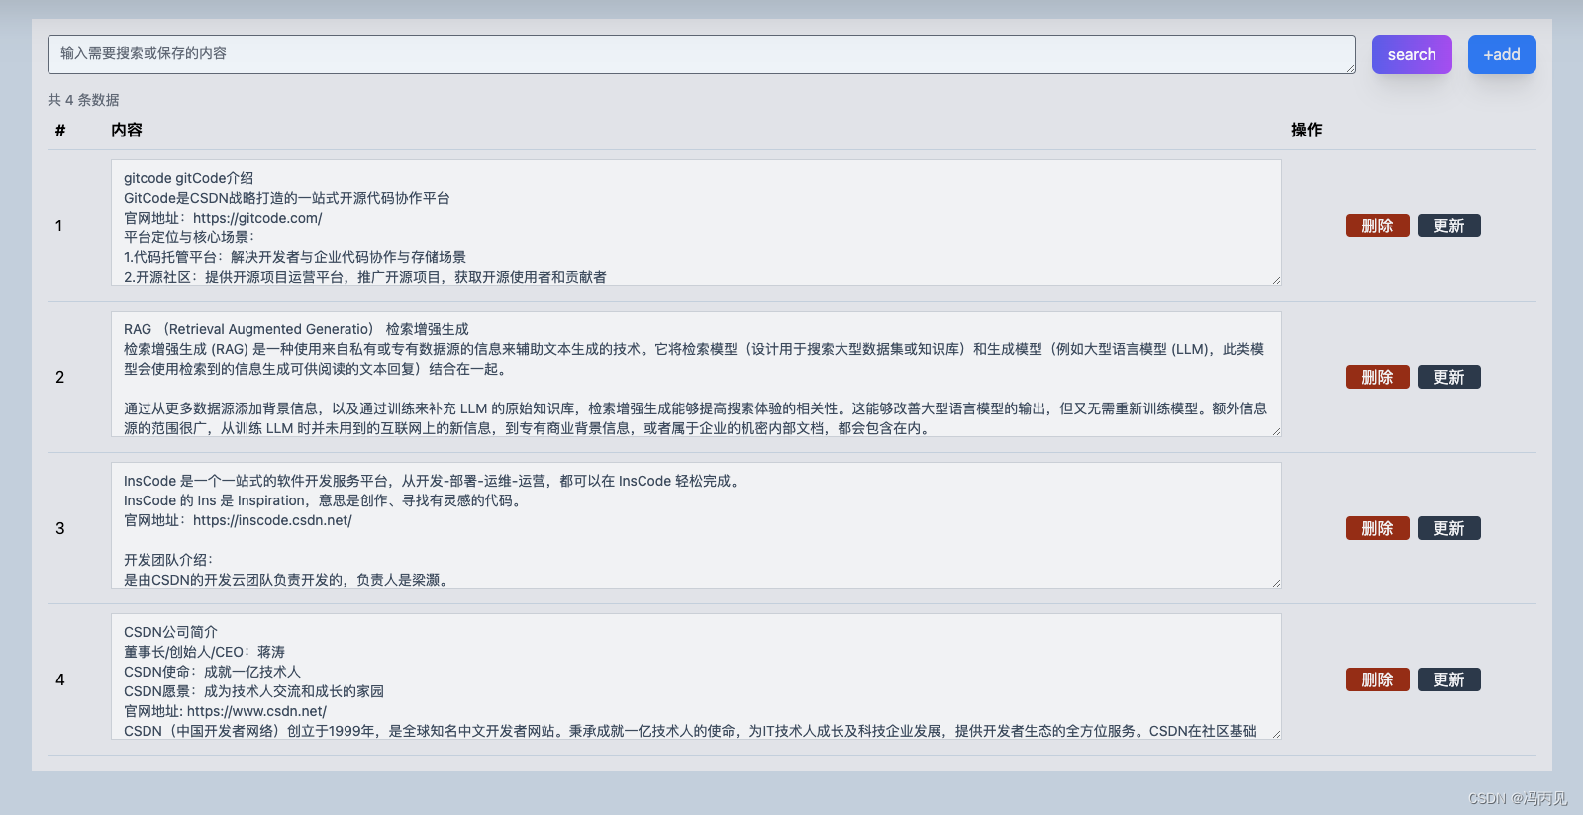
Task: Delete row 3 InsCode entry
Action: click(1377, 528)
